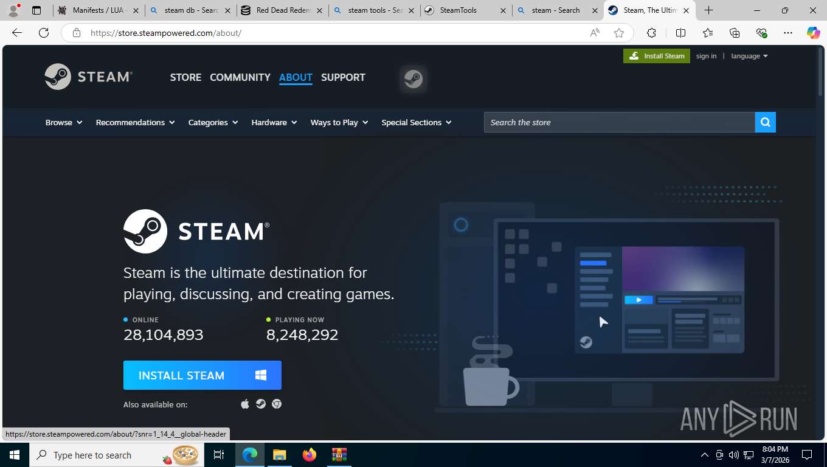
Task: Select the ABOUT menu item
Action: tap(296, 77)
